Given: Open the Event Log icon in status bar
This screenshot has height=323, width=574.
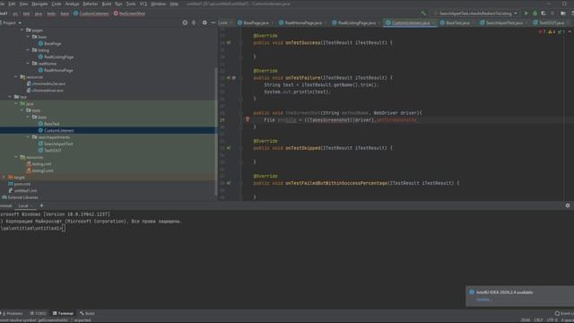Looking at the screenshot, I should coord(557,313).
